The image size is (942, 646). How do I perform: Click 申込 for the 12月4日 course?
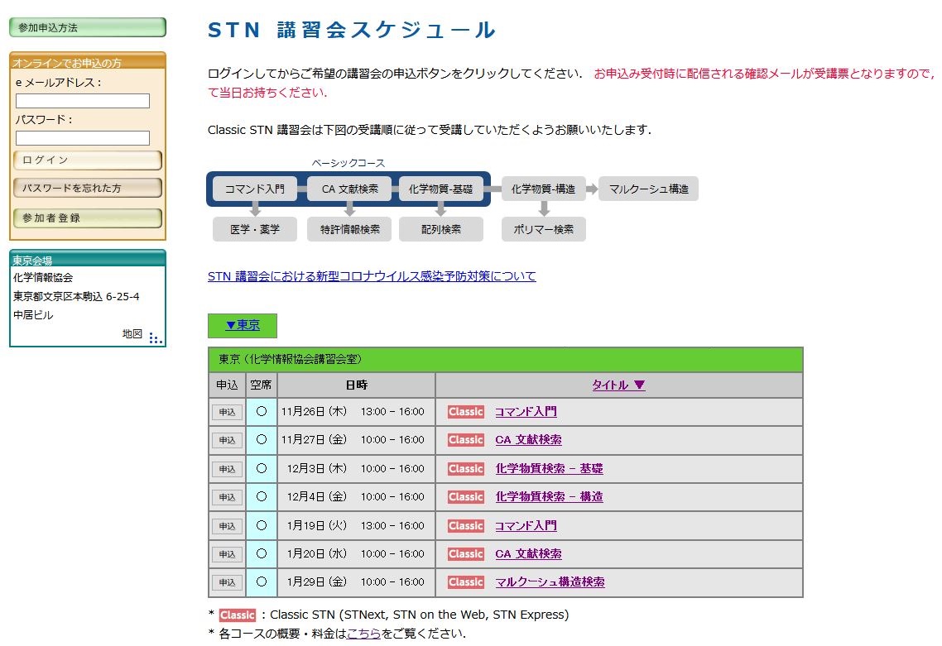pos(227,497)
